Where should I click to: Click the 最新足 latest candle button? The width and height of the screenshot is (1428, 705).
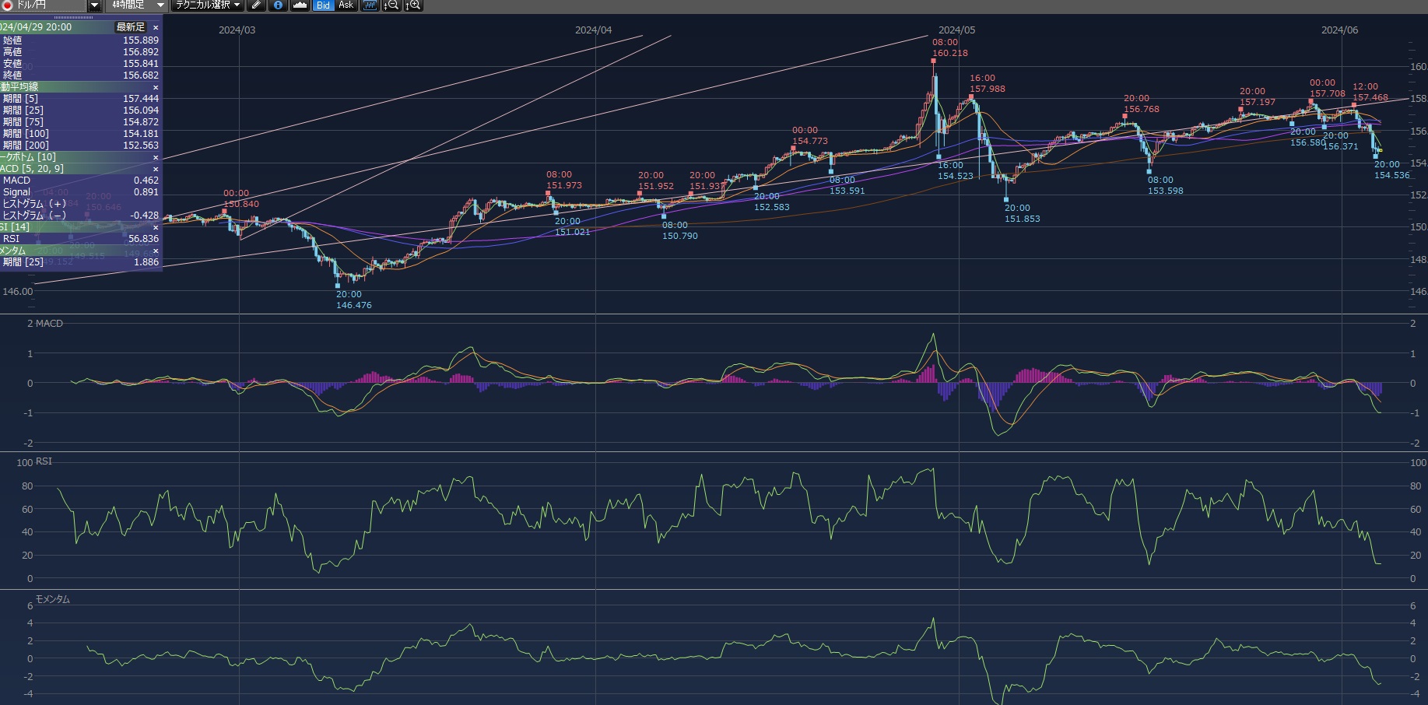tap(131, 27)
